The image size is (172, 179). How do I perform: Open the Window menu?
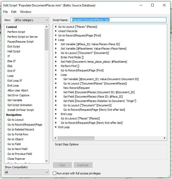click(x=26, y=12)
